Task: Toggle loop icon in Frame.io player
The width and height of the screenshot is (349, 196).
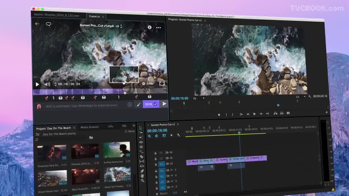Action: [x=103, y=84]
